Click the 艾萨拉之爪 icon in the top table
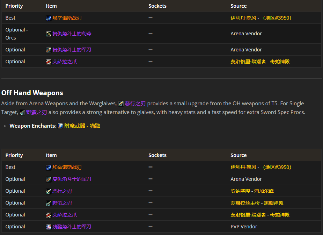 pyautogui.click(x=49, y=62)
